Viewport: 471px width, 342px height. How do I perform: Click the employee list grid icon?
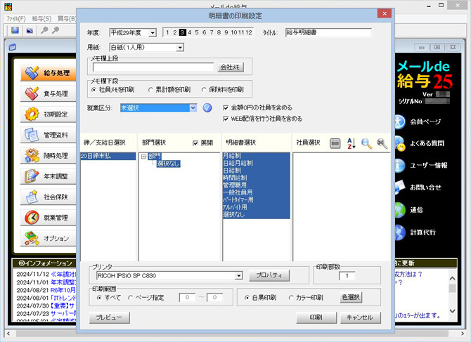click(x=335, y=143)
